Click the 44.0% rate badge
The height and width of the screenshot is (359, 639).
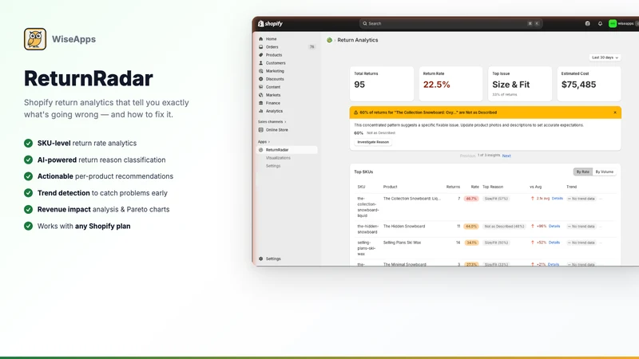471,227
